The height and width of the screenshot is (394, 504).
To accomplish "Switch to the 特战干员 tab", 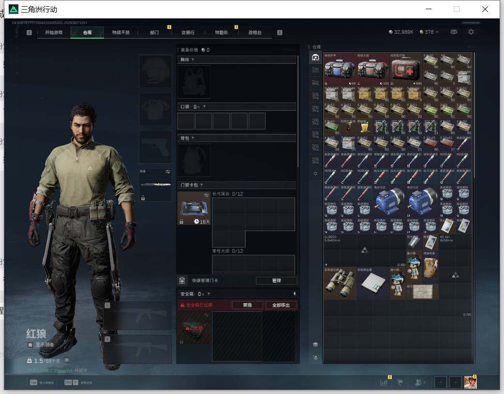I will [x=120, y=32].
